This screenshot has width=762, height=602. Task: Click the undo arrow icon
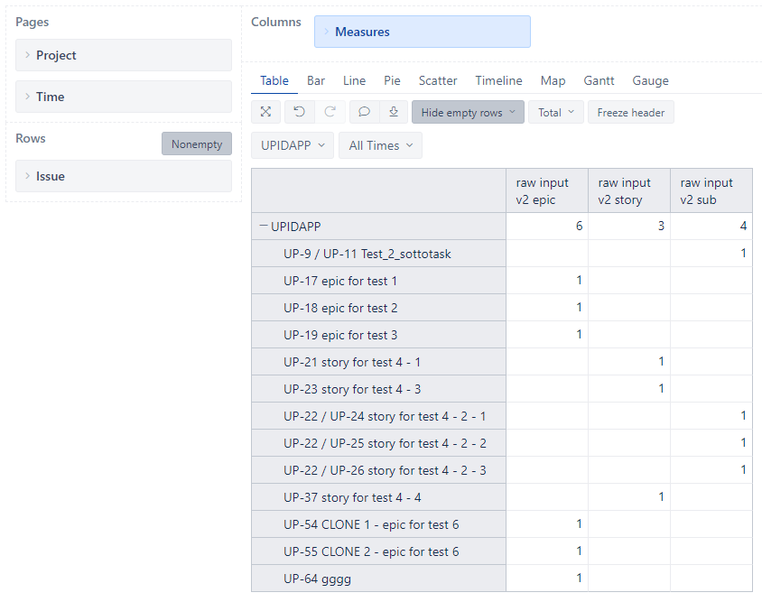click(x=300, y=112)
